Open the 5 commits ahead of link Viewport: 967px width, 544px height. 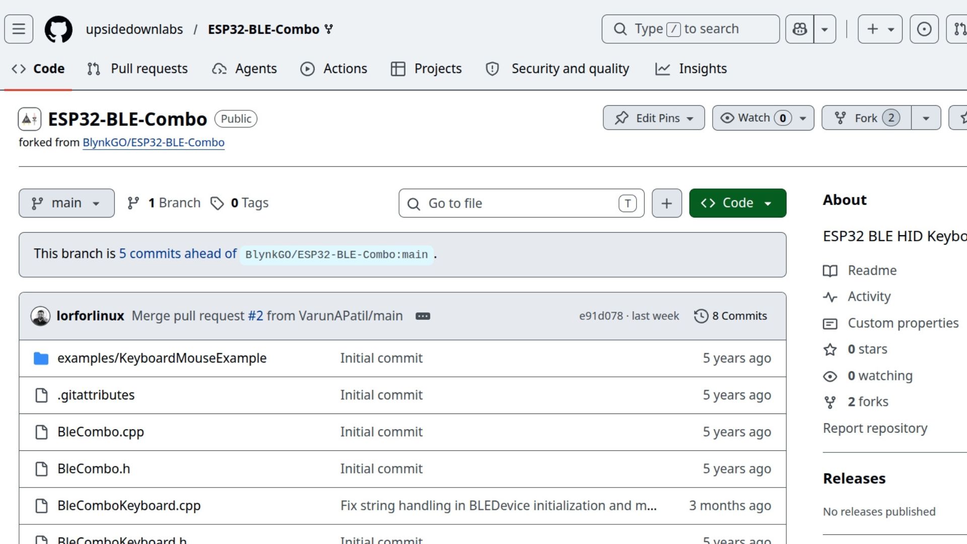point(178,253)
